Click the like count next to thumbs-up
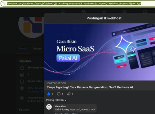155x114 pixels. pos(52,94)
